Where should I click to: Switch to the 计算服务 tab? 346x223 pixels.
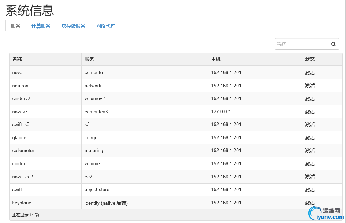coord(41,26)
